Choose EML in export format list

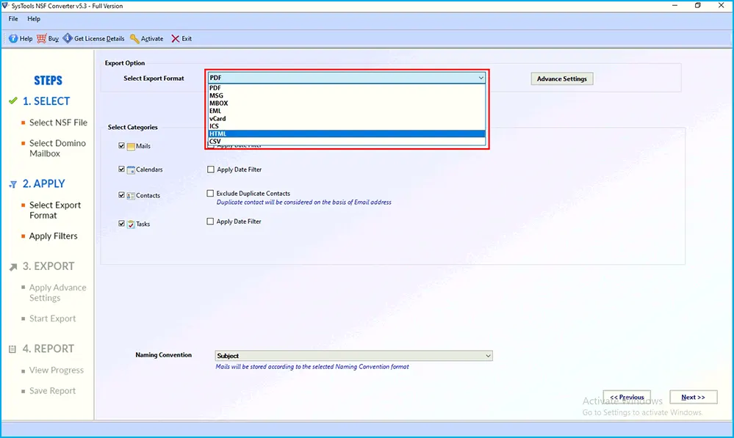[x=346, y=111]
